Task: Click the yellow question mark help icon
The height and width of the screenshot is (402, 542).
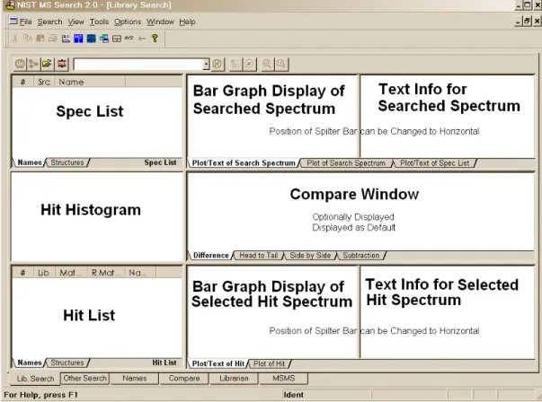Action: 155,38
